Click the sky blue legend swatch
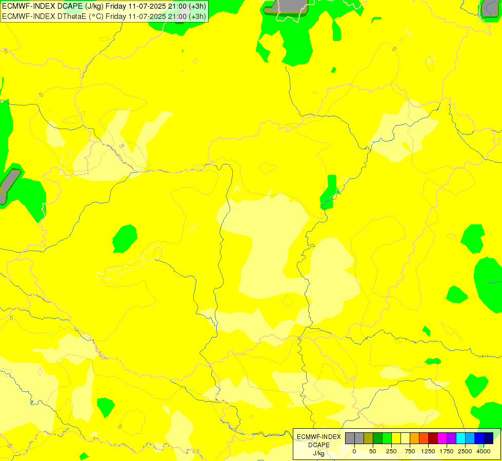Image resolution: width=502 pixels, height=461 pixels. click(470, 438)
